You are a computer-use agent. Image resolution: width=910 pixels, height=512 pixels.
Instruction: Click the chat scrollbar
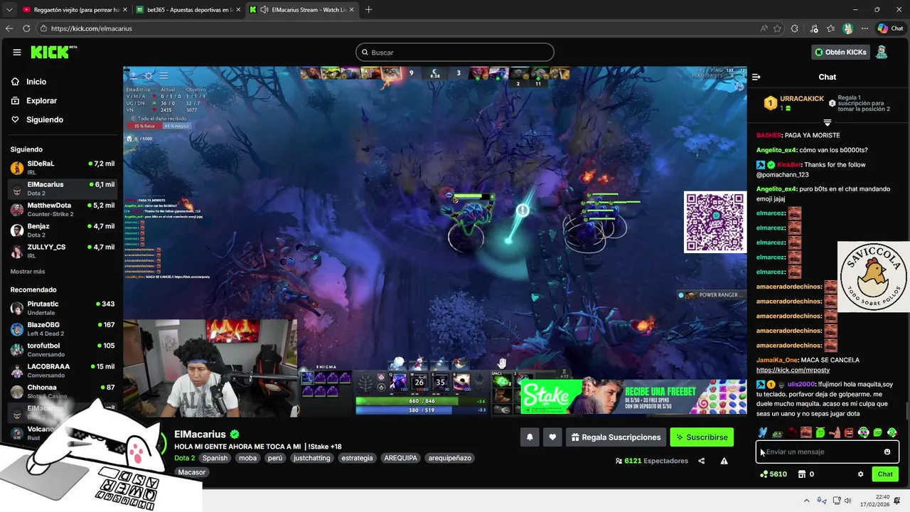(906, 410)
